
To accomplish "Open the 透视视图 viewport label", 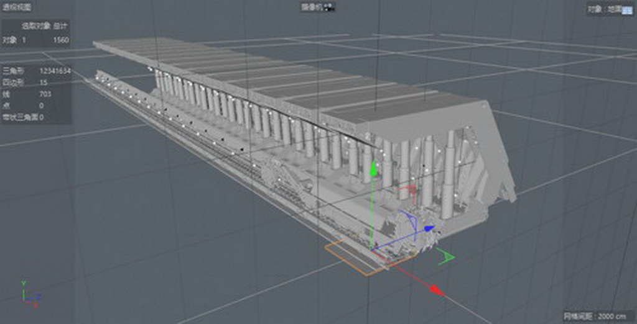I will point(17,7).
